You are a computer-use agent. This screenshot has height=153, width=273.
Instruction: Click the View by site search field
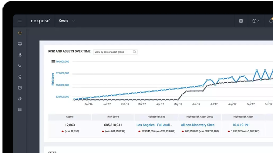coord(116,52)
